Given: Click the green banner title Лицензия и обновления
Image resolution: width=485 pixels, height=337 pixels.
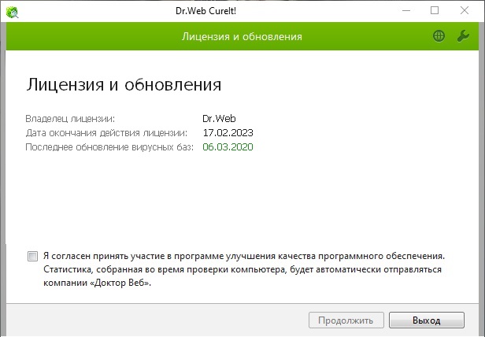Looking at the screenshot, I should pos(242,36).
